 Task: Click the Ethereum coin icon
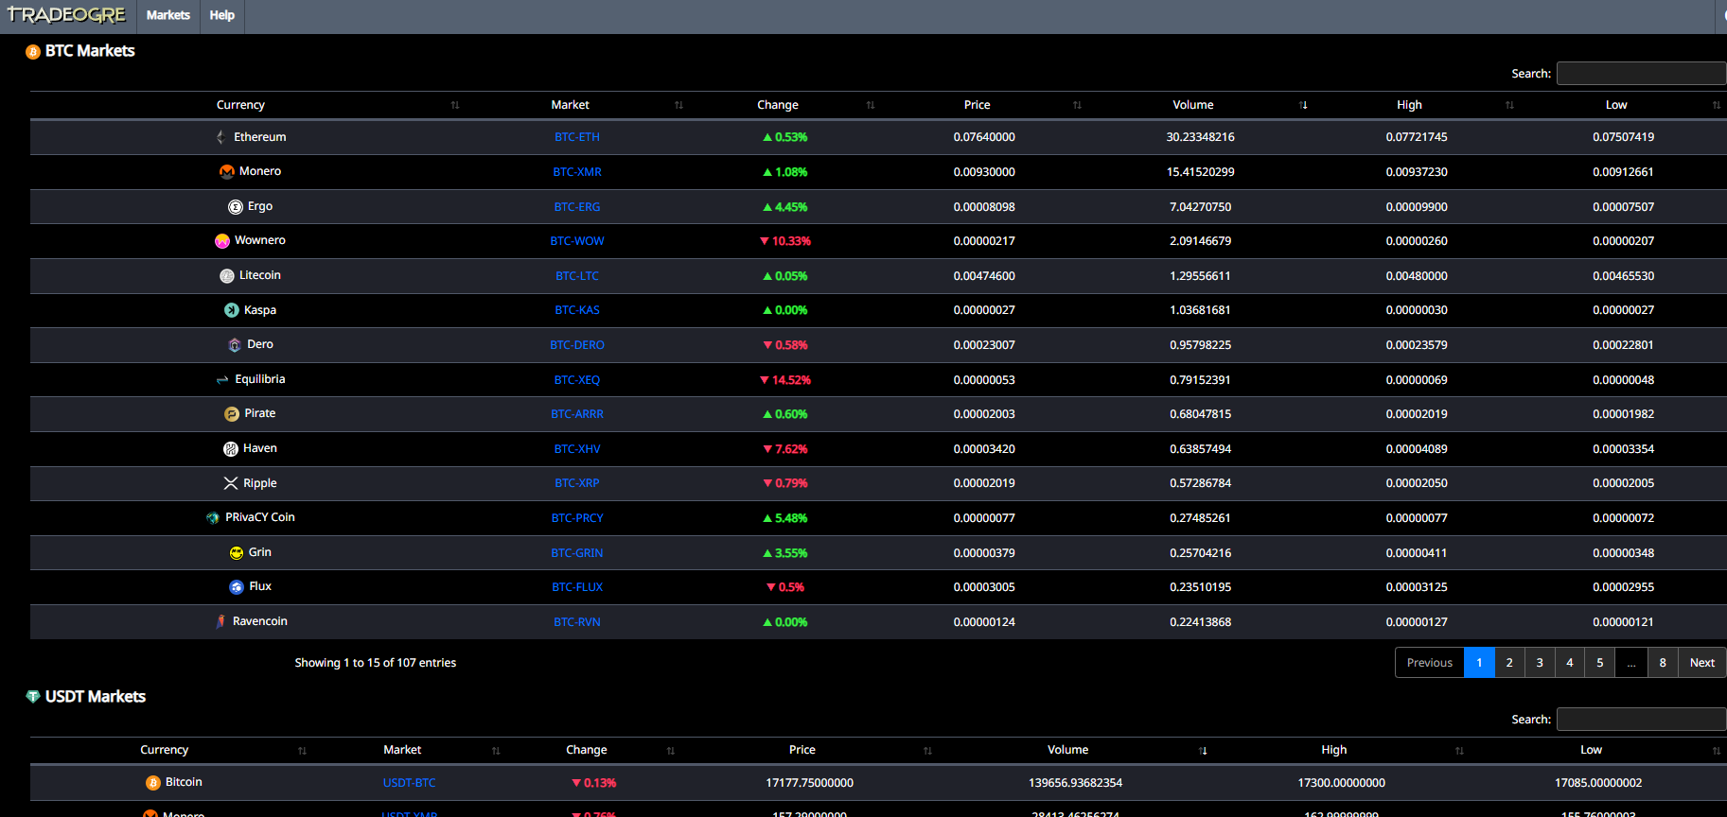pos(221,137)
